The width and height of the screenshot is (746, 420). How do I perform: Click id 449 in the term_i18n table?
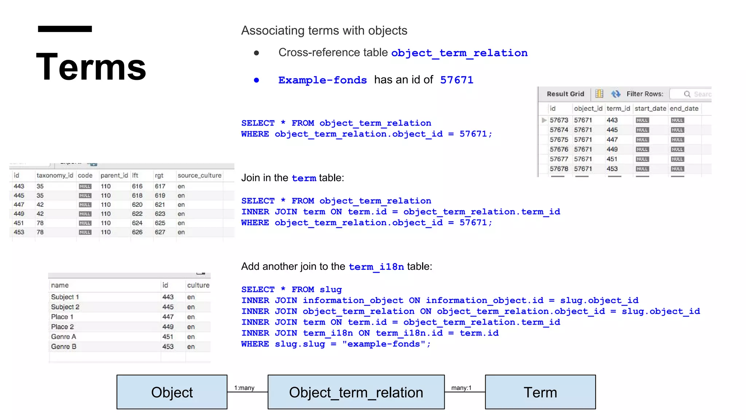point(168,327)
